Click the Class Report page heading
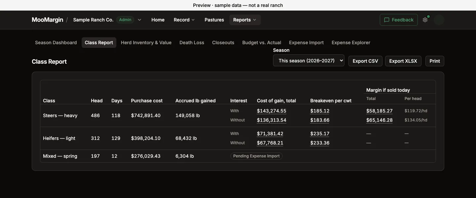This screenshot has height=198, width=476. pos(49,62)
